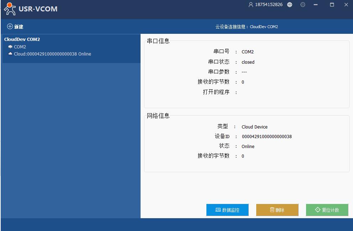Click the 串口状态 closed value
Screen dimensions: 353x231
pos(248,62)
